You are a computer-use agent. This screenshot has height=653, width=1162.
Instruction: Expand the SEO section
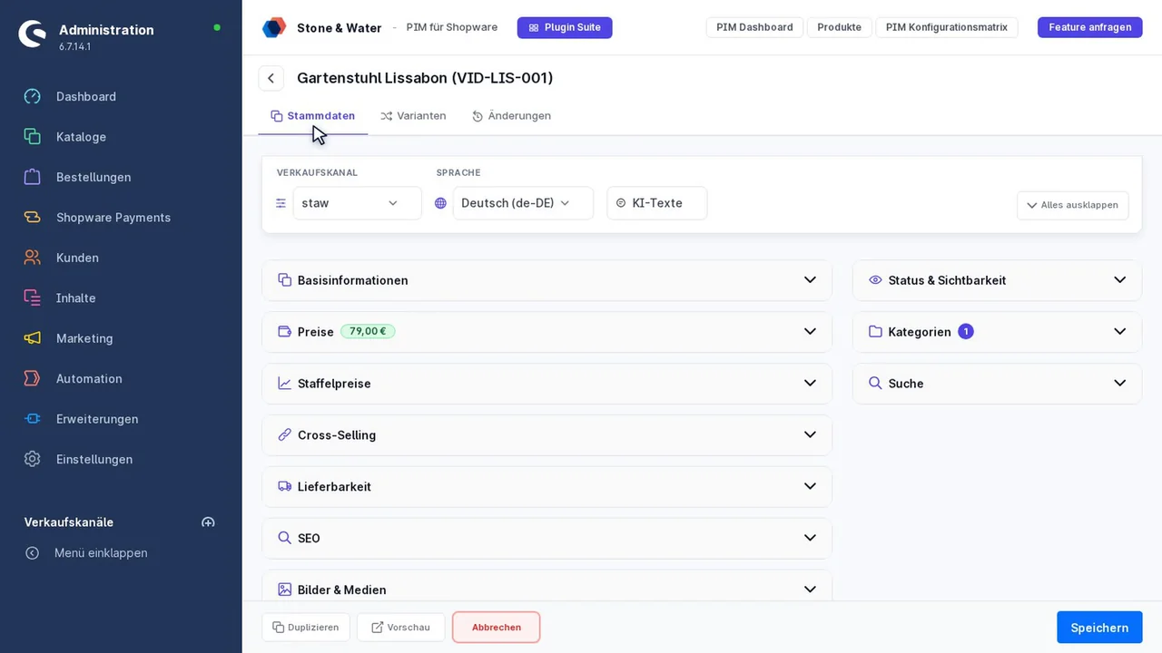point(547,539)
